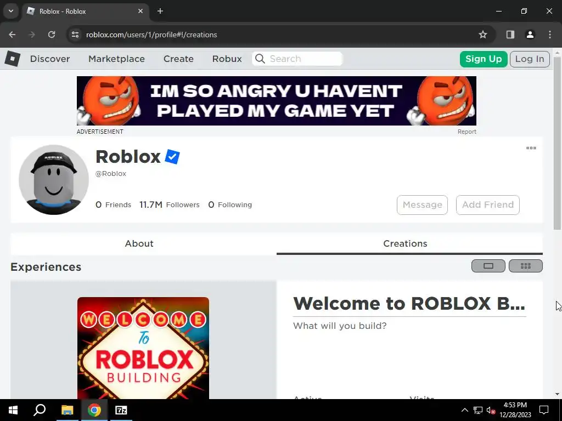Click the Roblox logo home icon
This screenshot has width=562, height=421.
pos(13,59)
